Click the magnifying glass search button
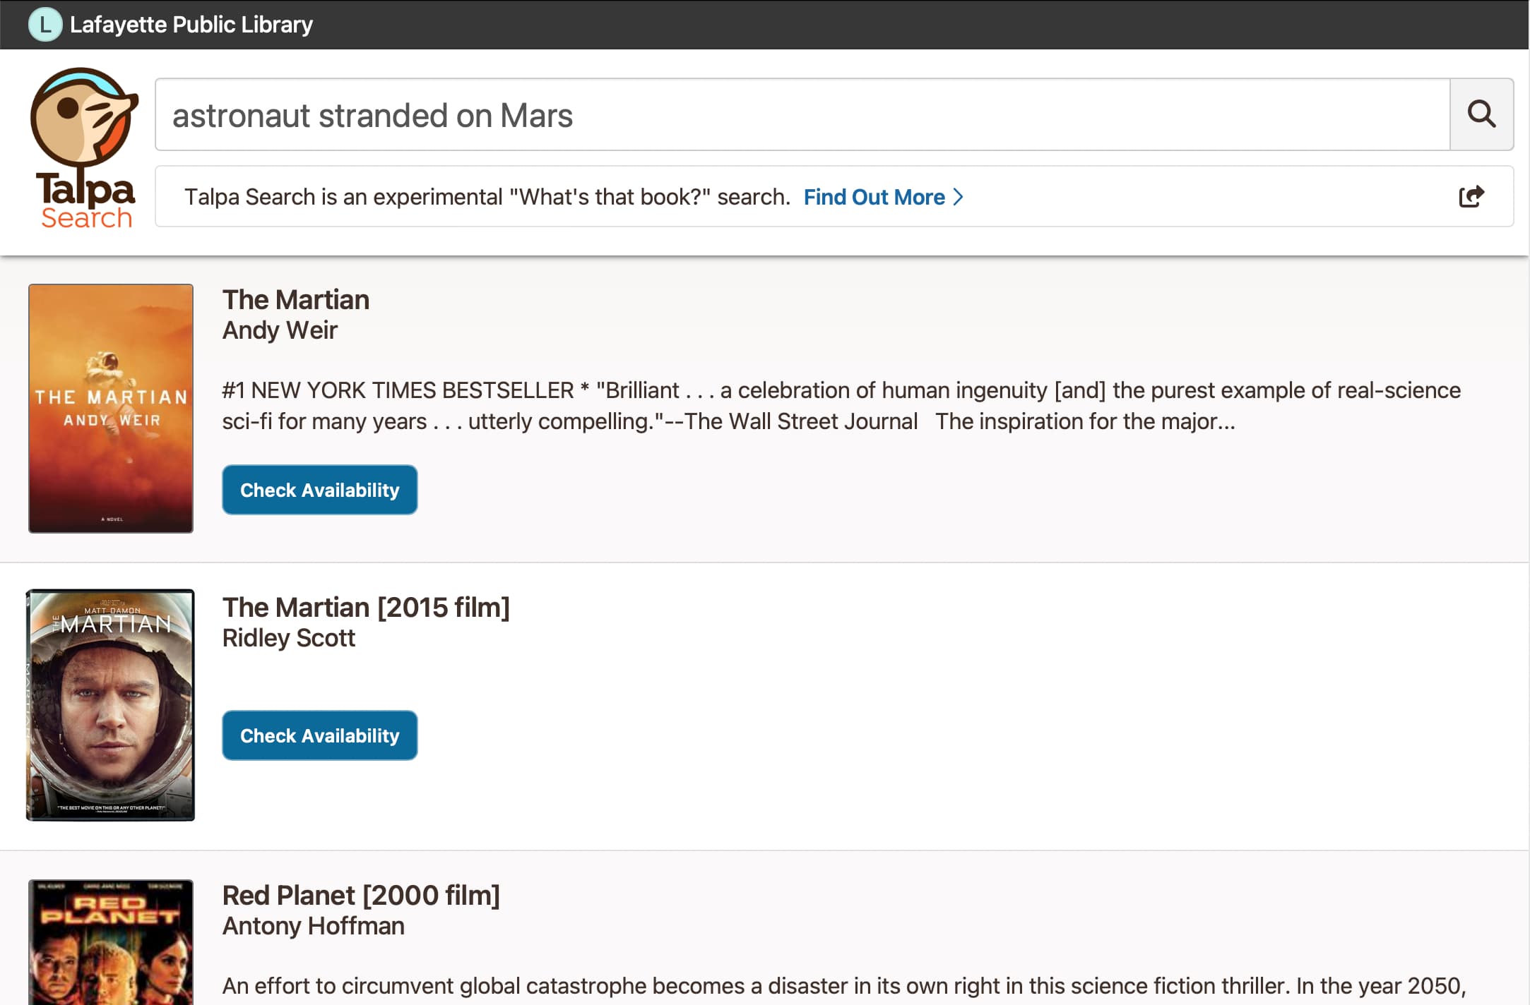The image size is (1530, 1005). (x=1481, y=114)
